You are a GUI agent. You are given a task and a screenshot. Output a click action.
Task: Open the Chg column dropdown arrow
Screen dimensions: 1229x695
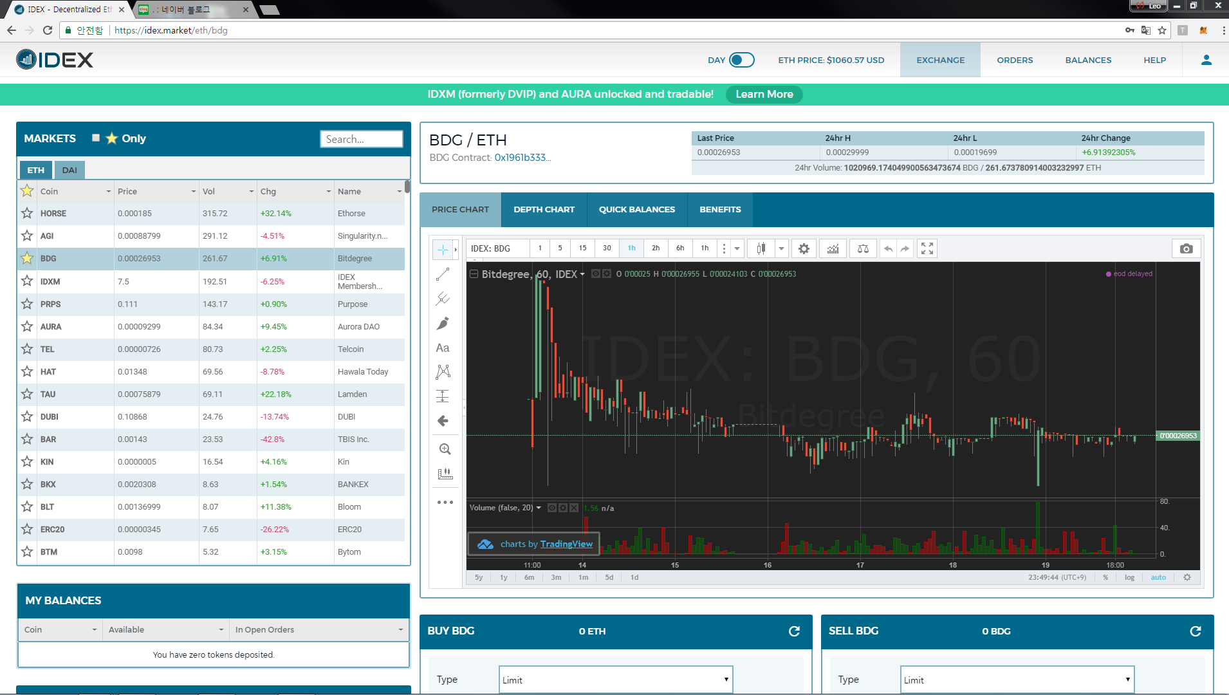click(x=328, y=191)
